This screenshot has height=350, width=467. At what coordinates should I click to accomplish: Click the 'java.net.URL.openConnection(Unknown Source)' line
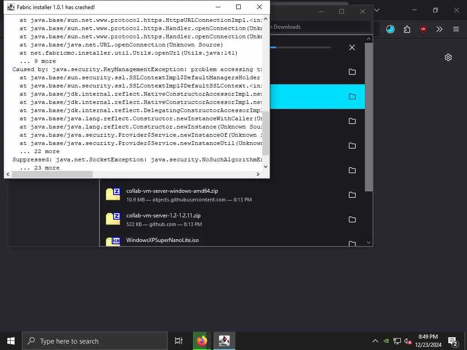(x=121, y=45)
